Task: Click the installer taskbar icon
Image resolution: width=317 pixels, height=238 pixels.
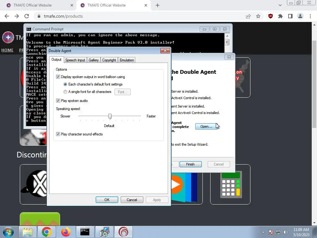Action: [x=104, y=232]
